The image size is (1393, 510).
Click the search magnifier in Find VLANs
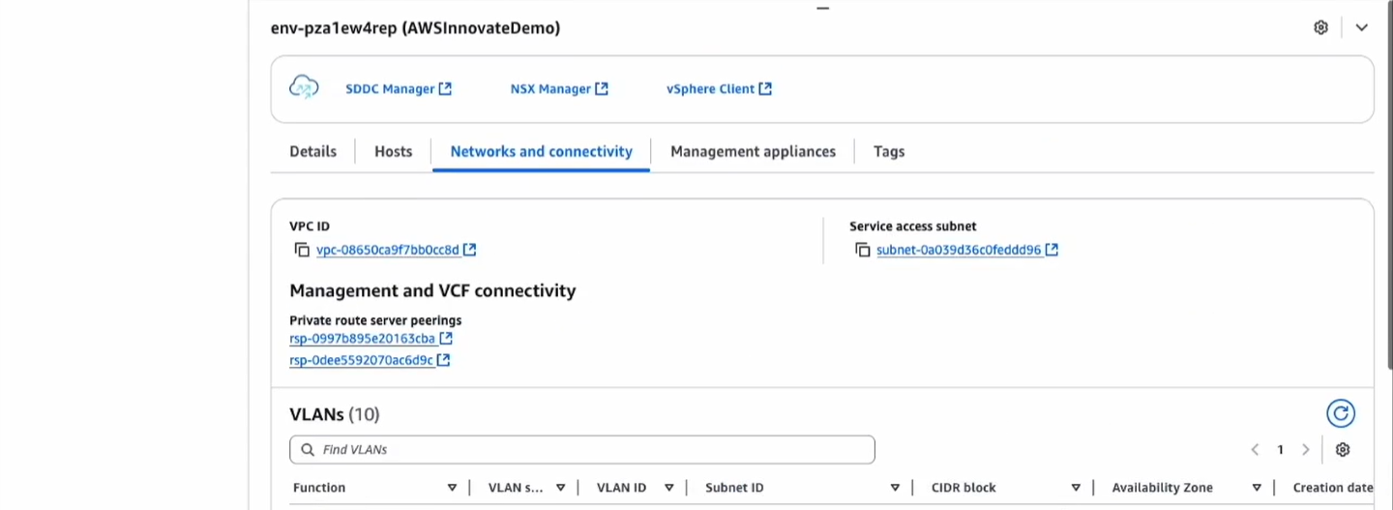point(308,450)
